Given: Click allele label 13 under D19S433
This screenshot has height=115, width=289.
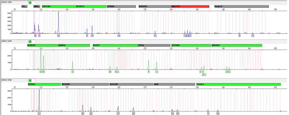Looking at the screenshot, I should [x=41, y=72].
